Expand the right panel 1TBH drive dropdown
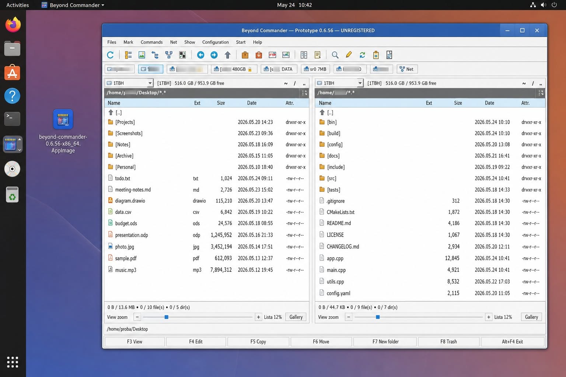The width and height of the screenshot is (566, 377). coord(360,83)
